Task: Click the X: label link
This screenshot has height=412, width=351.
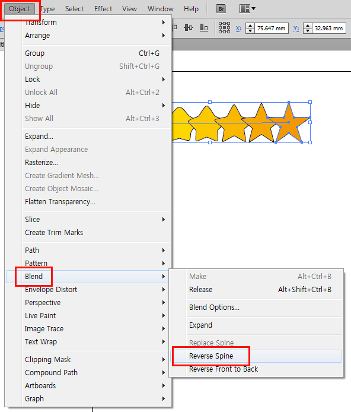Action: [x=238, y=28]
